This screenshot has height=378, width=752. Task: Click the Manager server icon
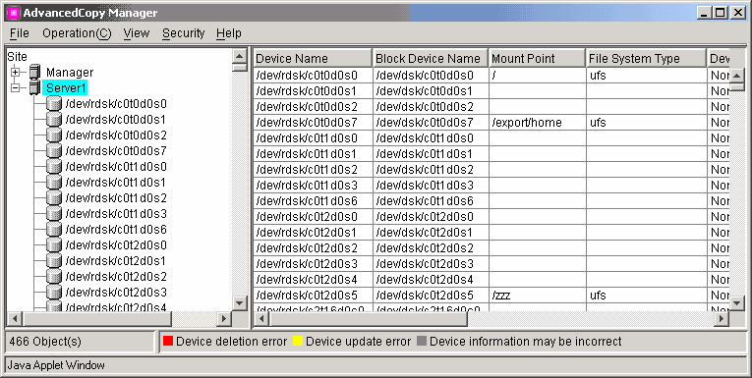coord(34,73)
